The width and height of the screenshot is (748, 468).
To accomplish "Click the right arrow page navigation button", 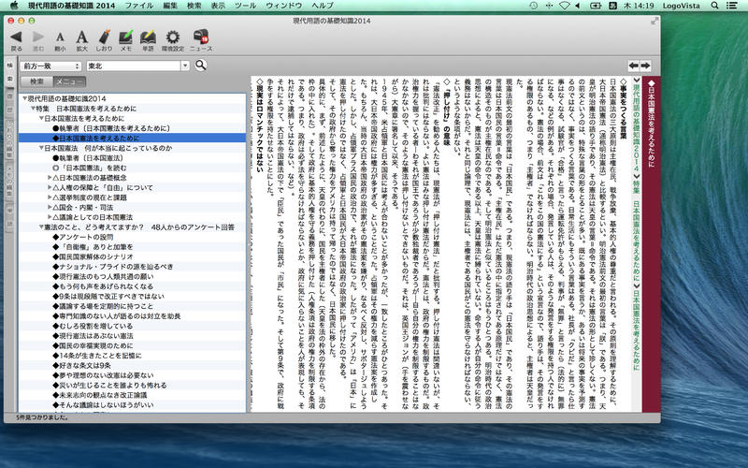I will point(645,65).
